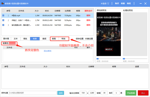This screenshot has width=150, height=97.
Task: Open the 购买 purchase link
Action: coord(117,4)
